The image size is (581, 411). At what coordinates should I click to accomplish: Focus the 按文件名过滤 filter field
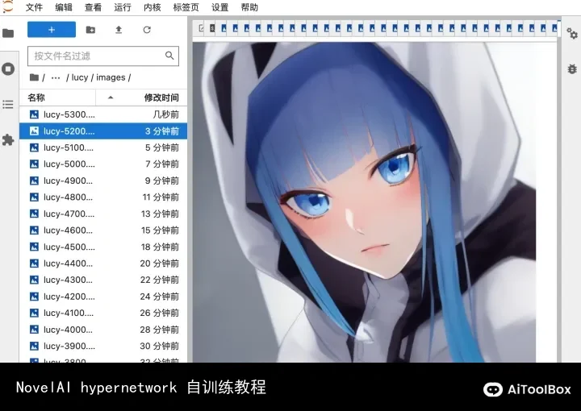tap(103, 56)
